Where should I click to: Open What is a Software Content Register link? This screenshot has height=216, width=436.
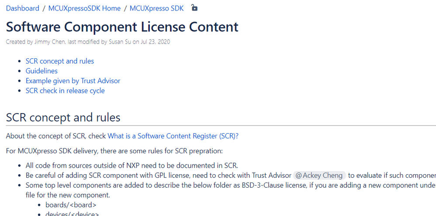click(x=173, y=136)
